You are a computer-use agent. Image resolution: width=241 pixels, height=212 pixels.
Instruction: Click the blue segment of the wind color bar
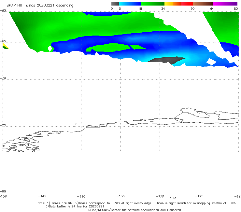tap(130, 4)
